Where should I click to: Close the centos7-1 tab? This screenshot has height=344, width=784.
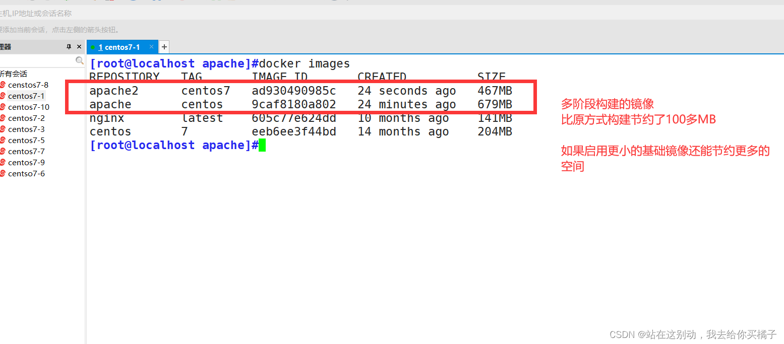click(151, 47)
